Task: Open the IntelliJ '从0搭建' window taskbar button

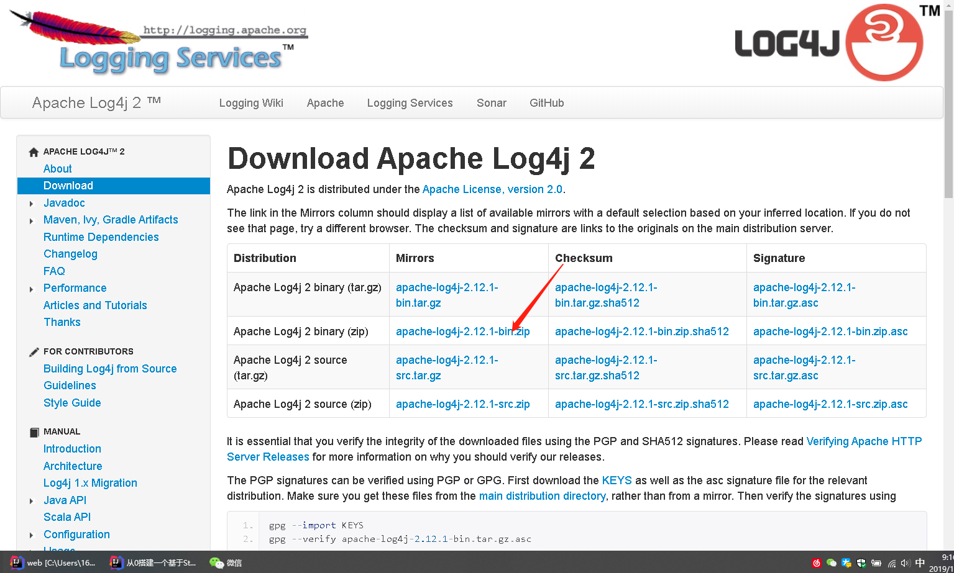Action: (x=153, y=563)
